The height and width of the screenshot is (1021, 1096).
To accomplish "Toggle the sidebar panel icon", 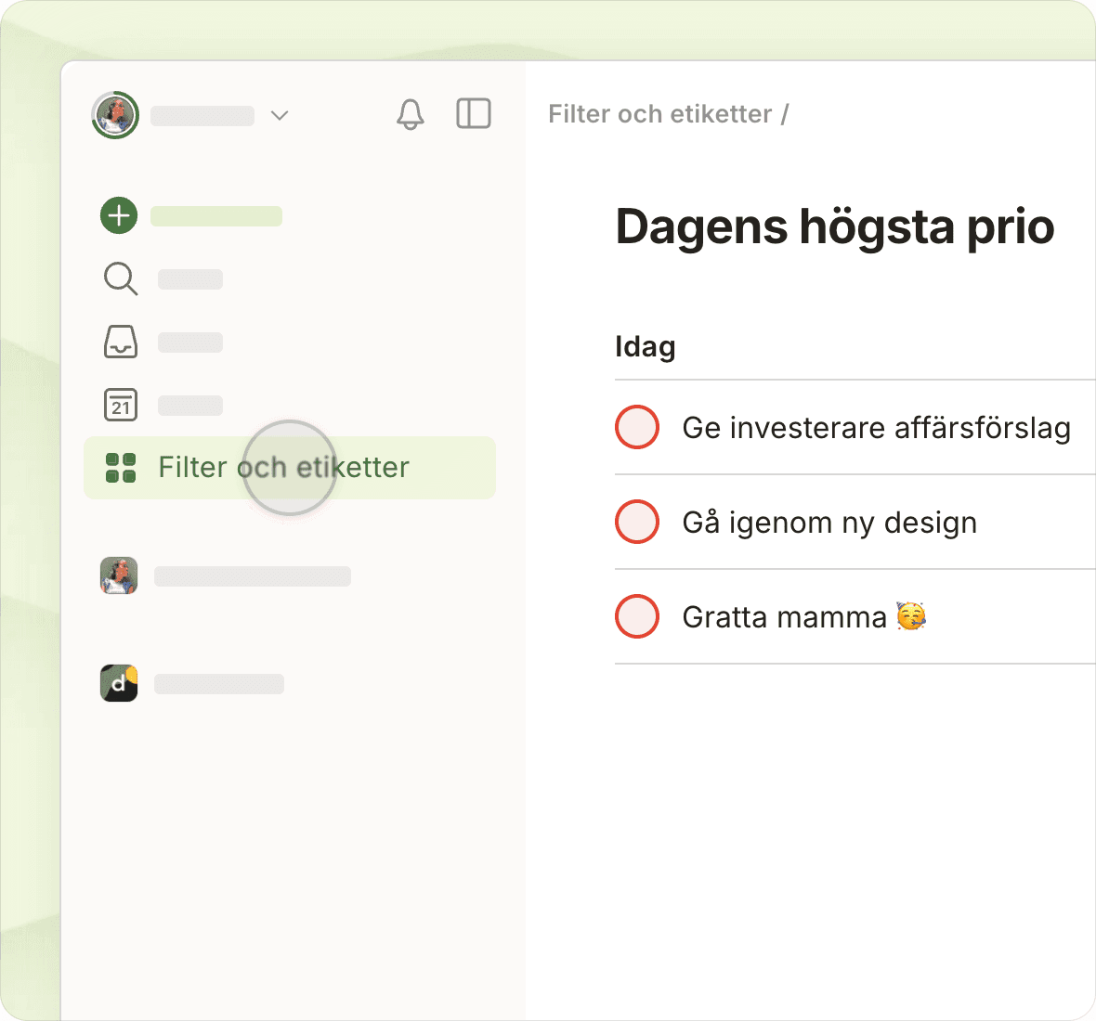I will click(474, 114).
